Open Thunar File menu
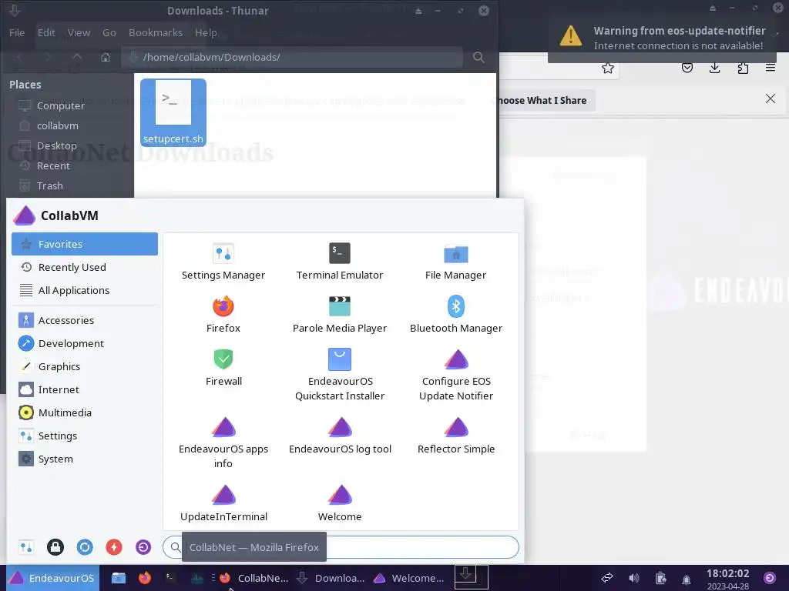789x591 pixels. [17, 32]
